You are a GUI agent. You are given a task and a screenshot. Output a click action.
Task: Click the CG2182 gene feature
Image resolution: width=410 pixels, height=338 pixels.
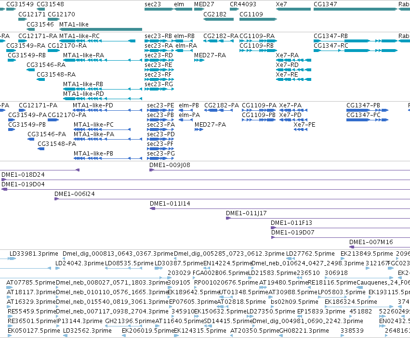[x=218, y=19]
